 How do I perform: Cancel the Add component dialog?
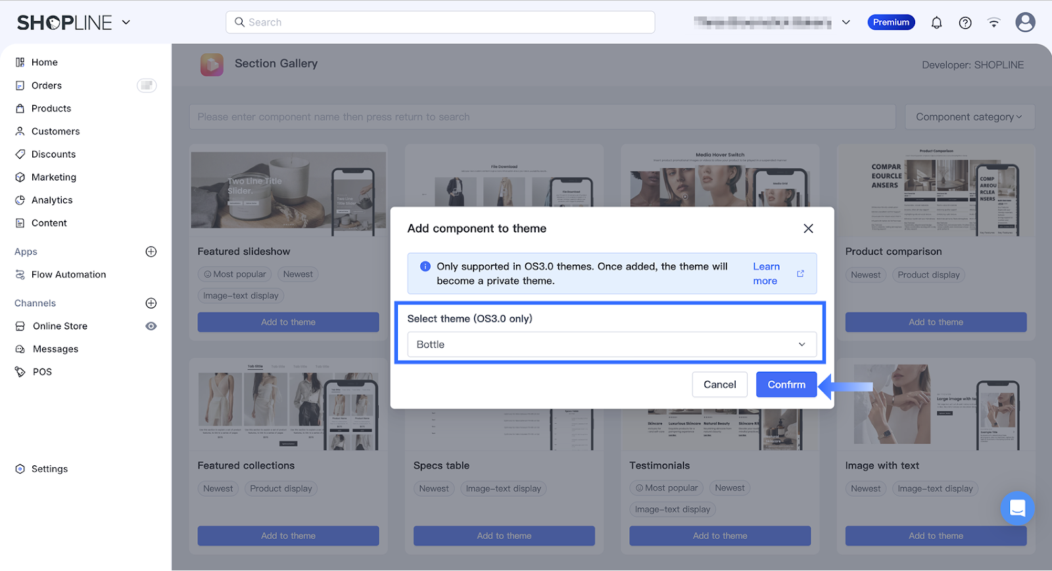pos(719,384)
